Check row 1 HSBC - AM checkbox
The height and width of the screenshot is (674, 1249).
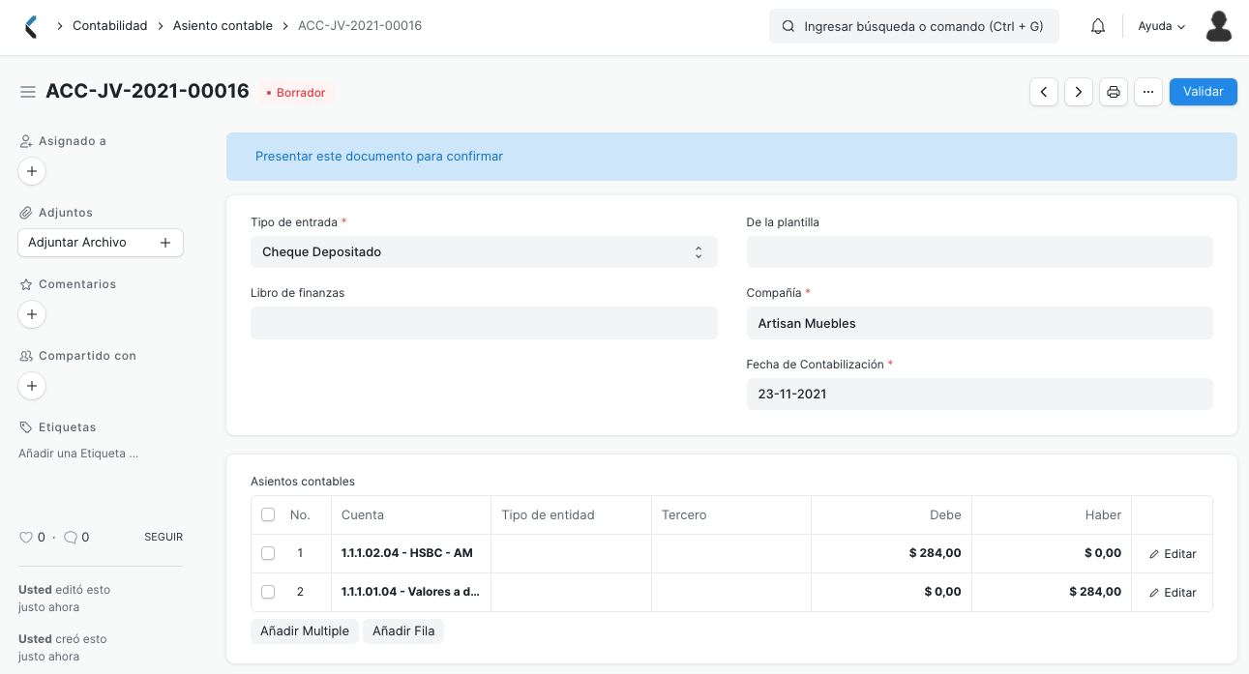click(x=268, y=553)
